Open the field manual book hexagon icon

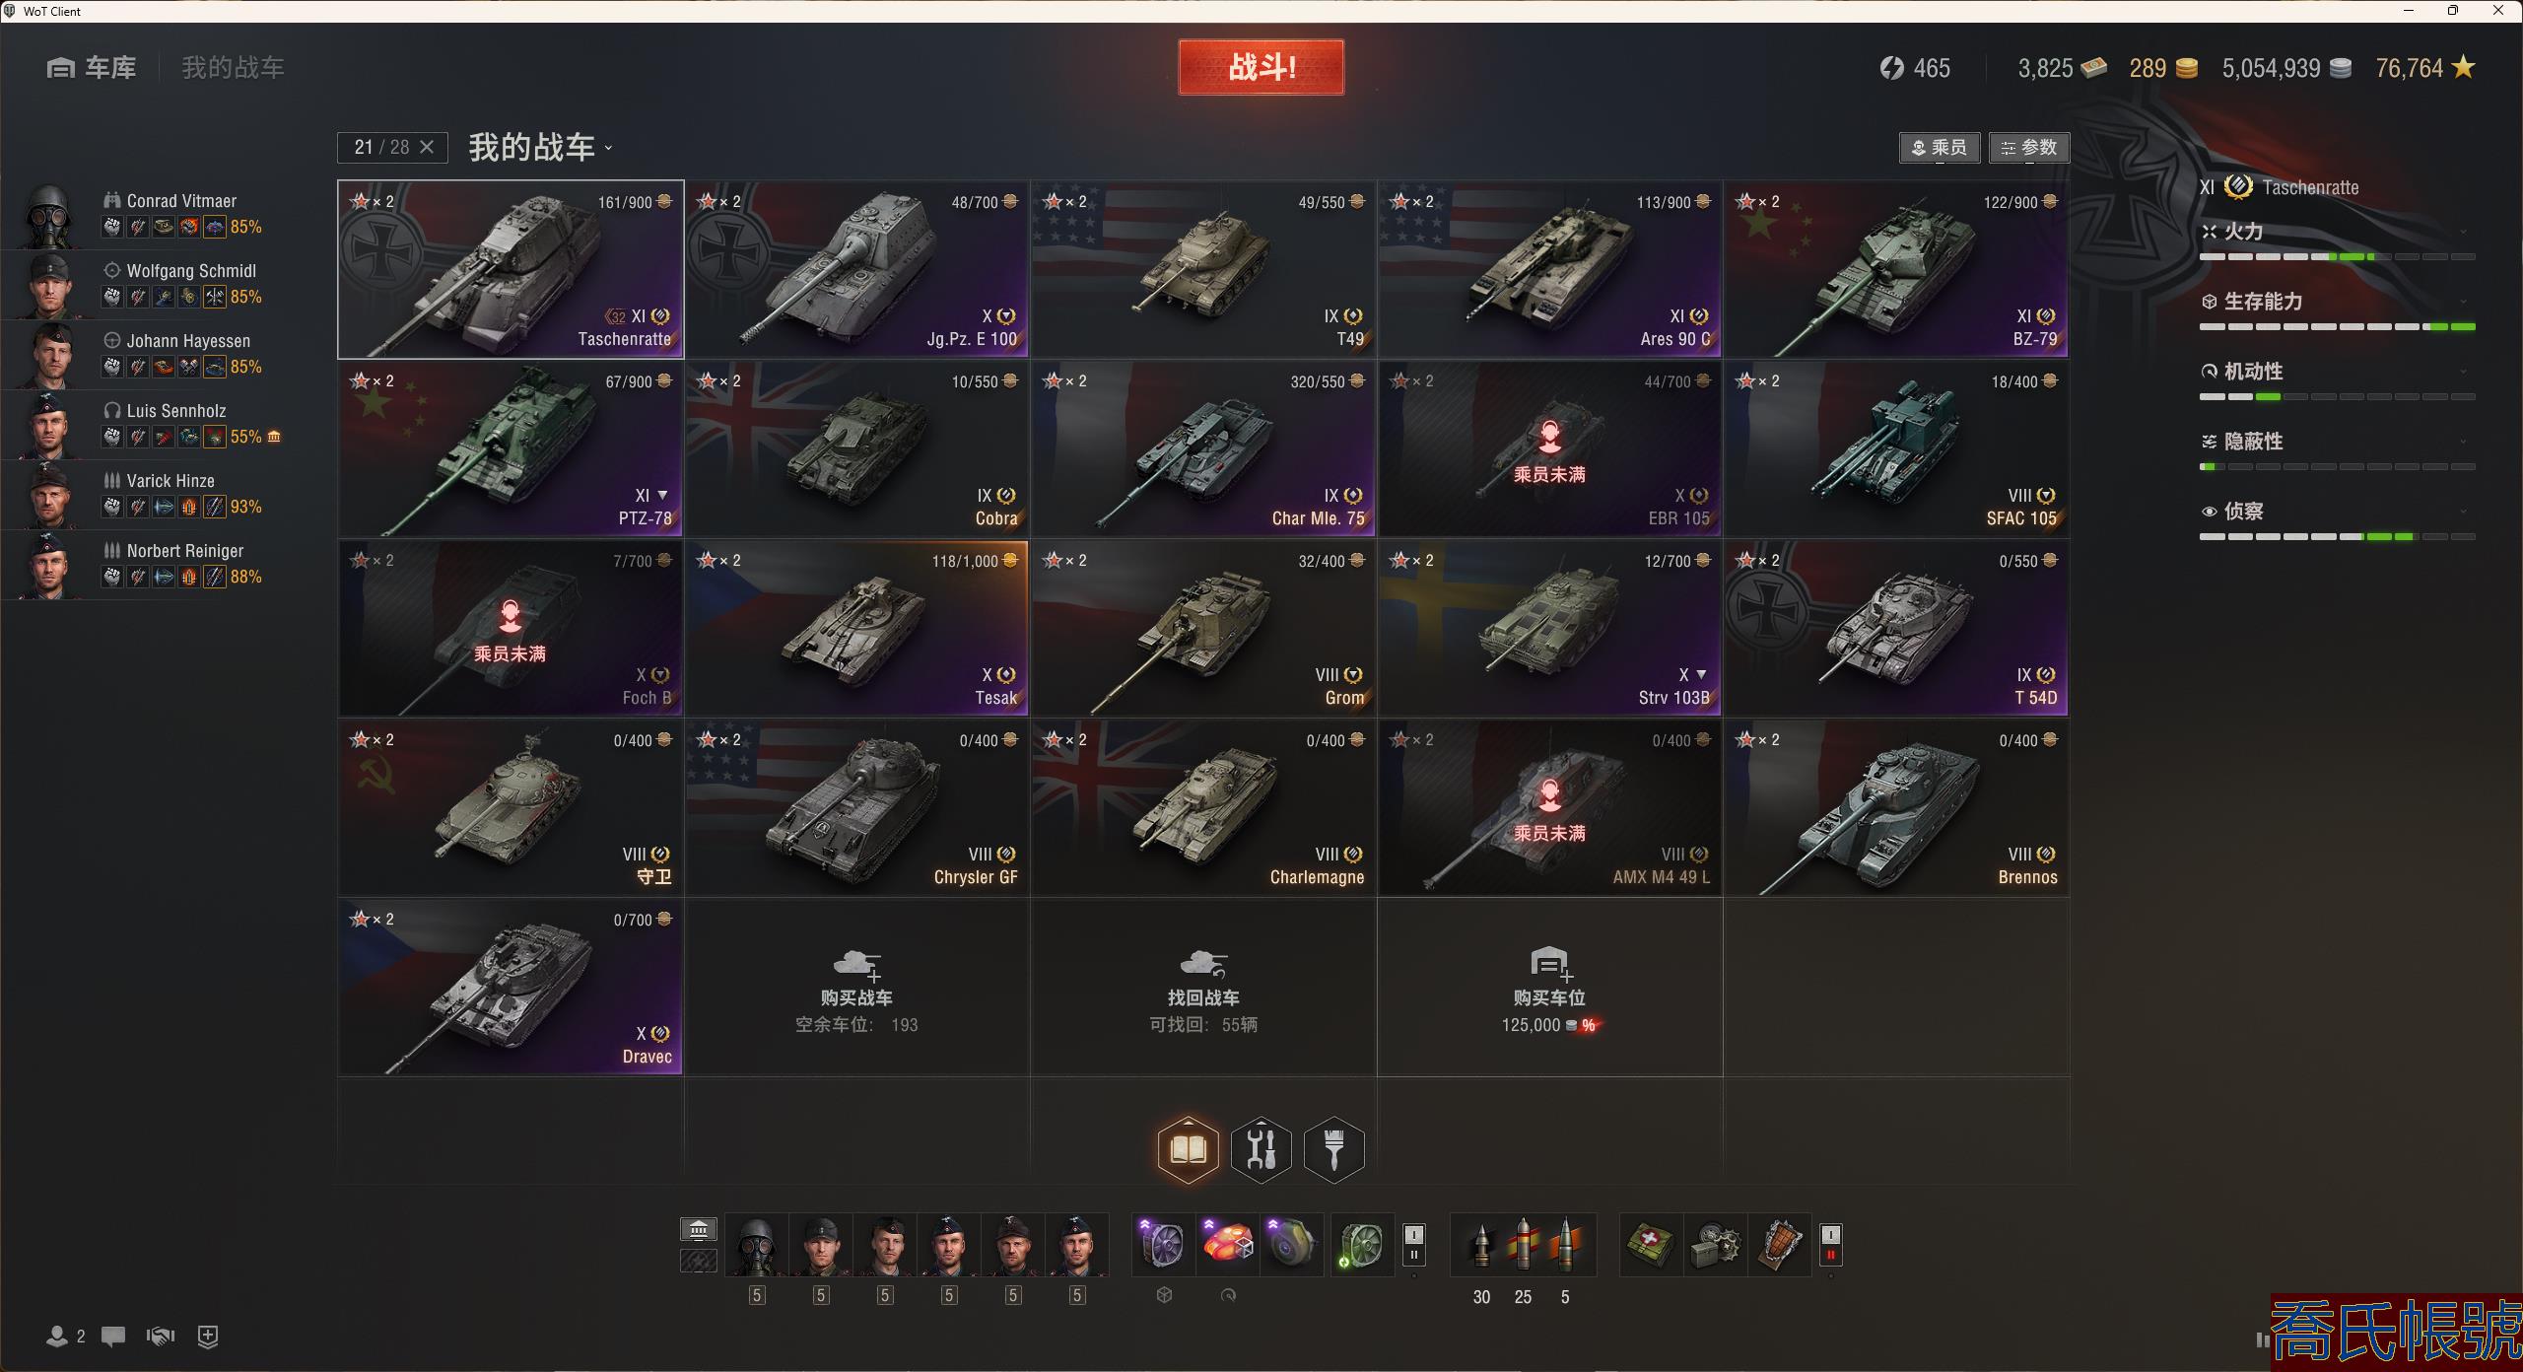point(1188,1149)
